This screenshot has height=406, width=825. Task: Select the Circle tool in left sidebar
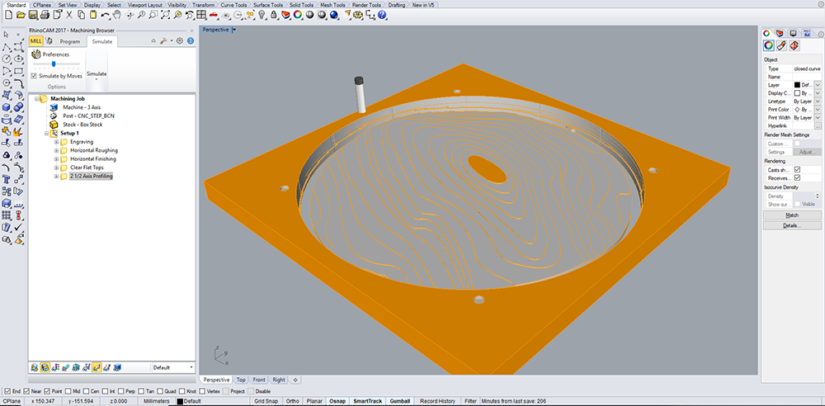click(7, 59)
